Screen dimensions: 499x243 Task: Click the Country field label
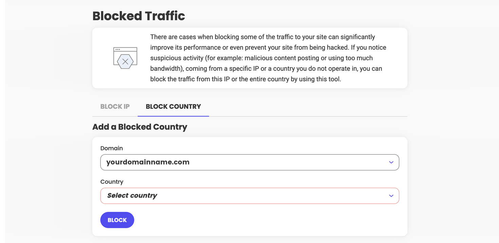click(112, 182)
